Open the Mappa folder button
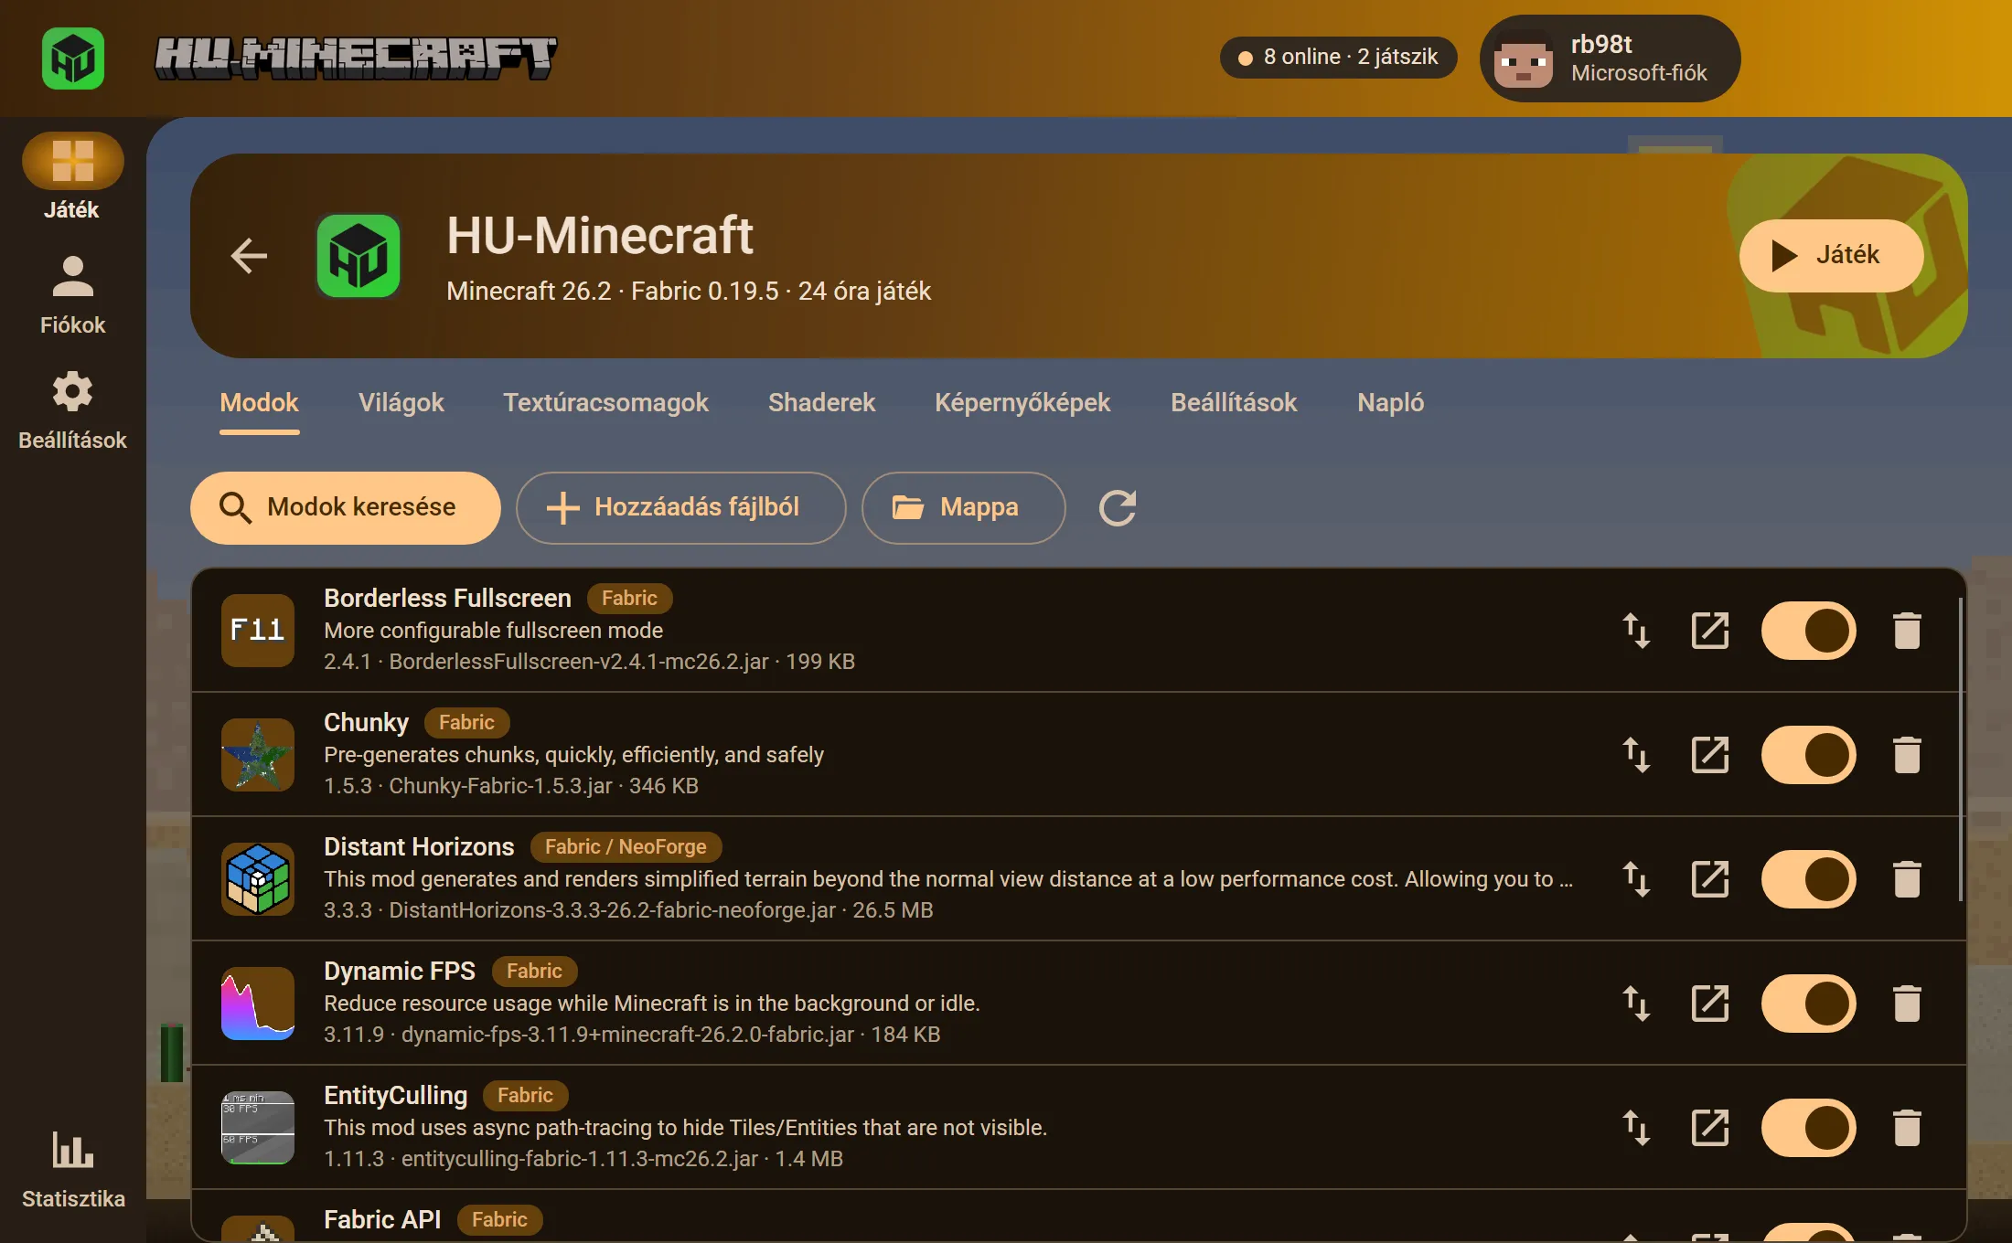 (964, 508)
